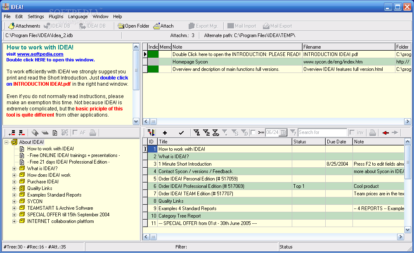
Task: Click the filter AND (&) funnel icon
Action: 196,133
